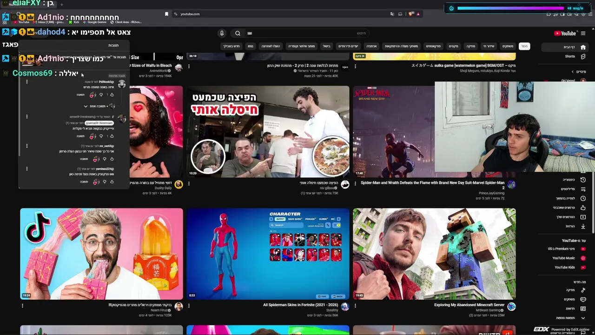Screen dimensions: 595x335
Task: Select the משחקים filter chip
Action: (508, 46)
